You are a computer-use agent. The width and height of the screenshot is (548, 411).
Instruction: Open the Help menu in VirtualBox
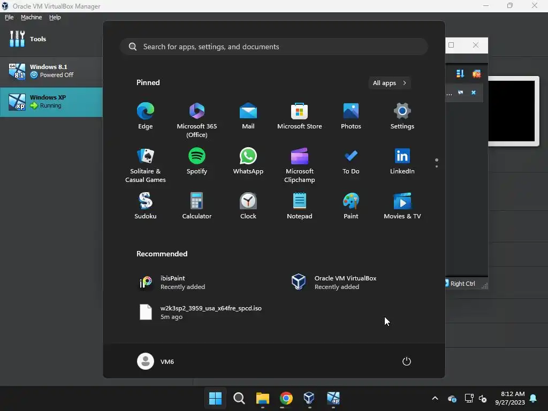click(55, 17)
